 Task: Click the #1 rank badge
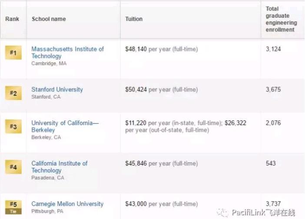(x=13, y=53)
